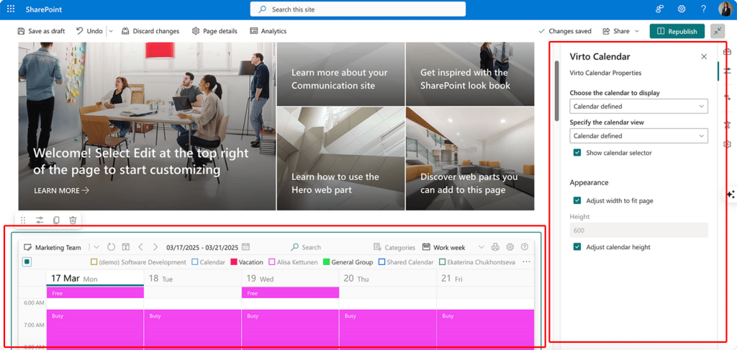Screen dimensions: 737x350
Task: Open the SharePoint settings gear in header
Action: pyautogui.click(x=682, y=9)
